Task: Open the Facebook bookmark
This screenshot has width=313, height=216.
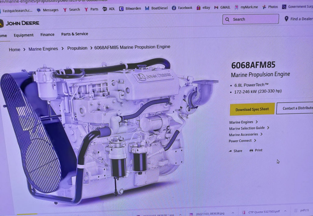Action: 182,8
